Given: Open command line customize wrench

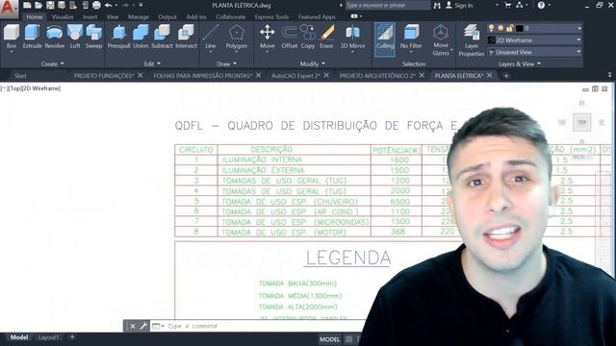Looking at the screenshot, I should click(x=143, y=326).
